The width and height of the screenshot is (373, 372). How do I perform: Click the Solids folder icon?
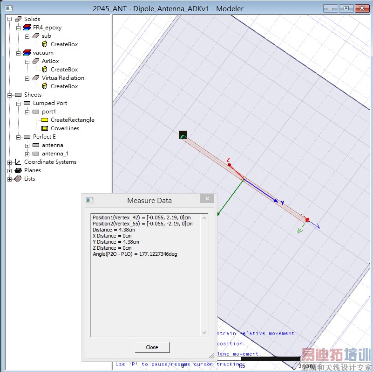point(18,19)
